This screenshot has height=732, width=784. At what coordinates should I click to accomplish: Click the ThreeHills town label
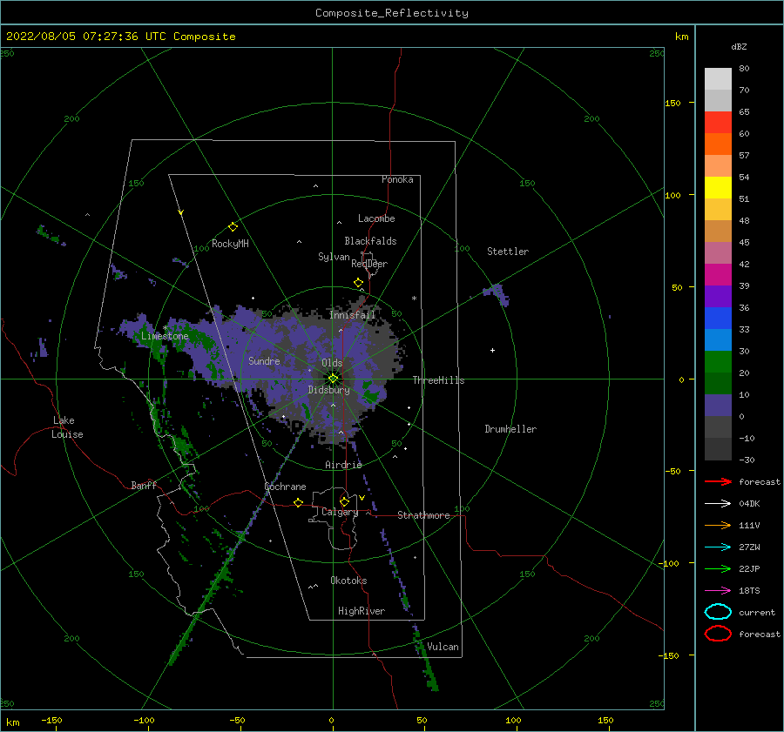438,380
